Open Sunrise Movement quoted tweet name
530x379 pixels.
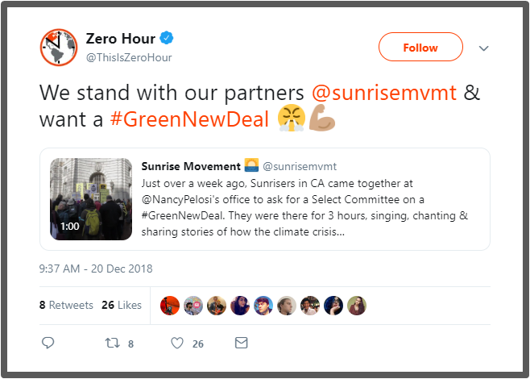pos(190,166)
